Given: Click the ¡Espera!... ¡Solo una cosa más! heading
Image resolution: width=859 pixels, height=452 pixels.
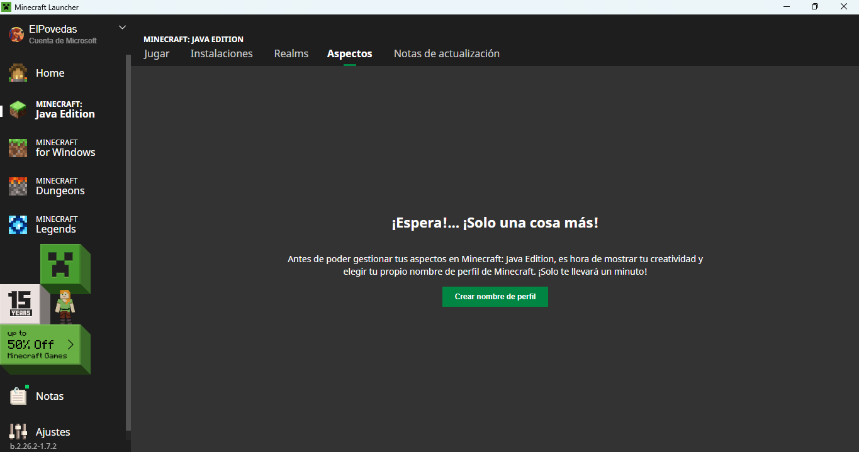Looking at the screenshot, I should (495, 223).
